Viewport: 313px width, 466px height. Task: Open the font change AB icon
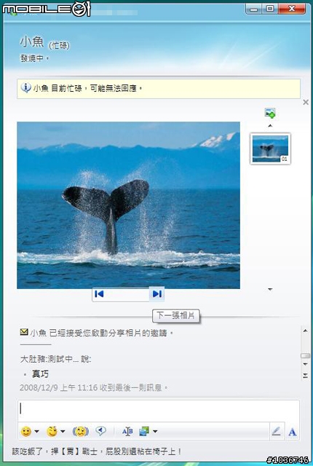click(127, 431)
